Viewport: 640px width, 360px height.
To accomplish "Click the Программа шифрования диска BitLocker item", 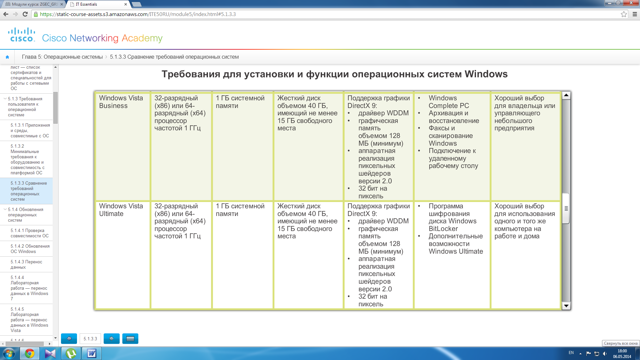I will (452, 217).
